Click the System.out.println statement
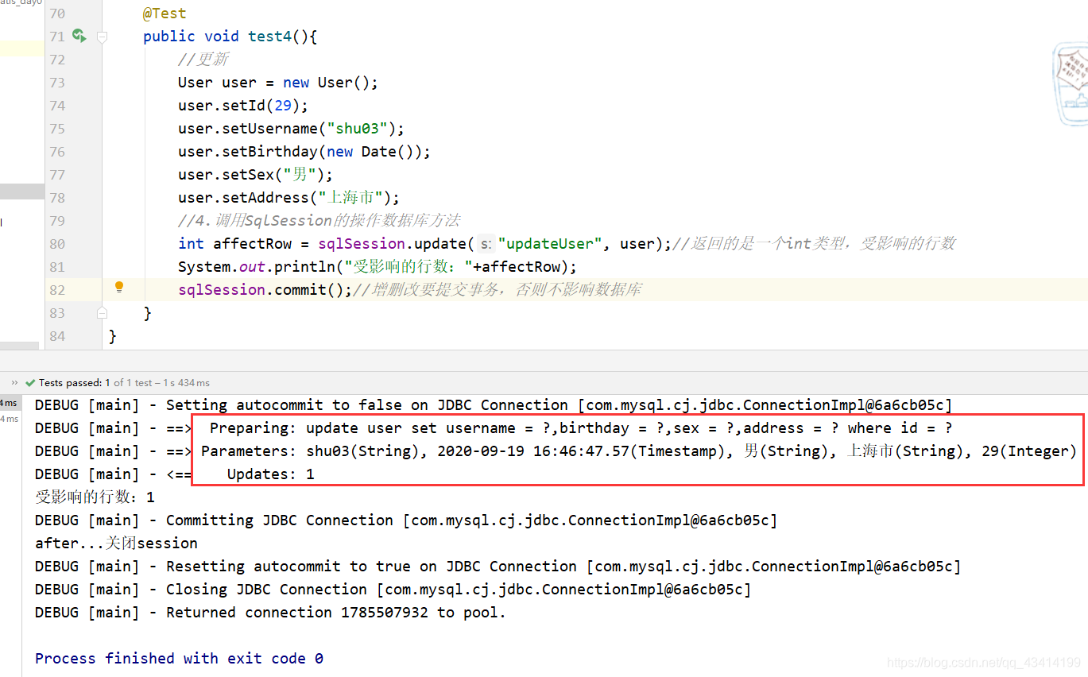 point(378,267)
